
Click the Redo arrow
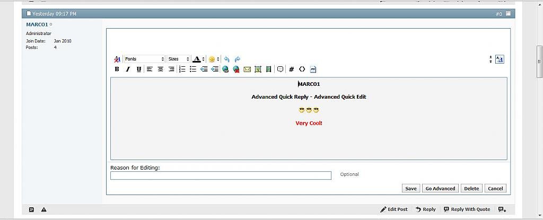(x=237, y=59)
